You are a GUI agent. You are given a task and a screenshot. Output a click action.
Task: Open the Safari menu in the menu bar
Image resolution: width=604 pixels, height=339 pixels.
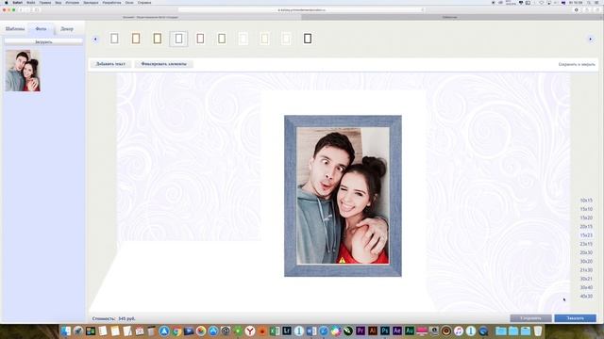coord(17,2)
